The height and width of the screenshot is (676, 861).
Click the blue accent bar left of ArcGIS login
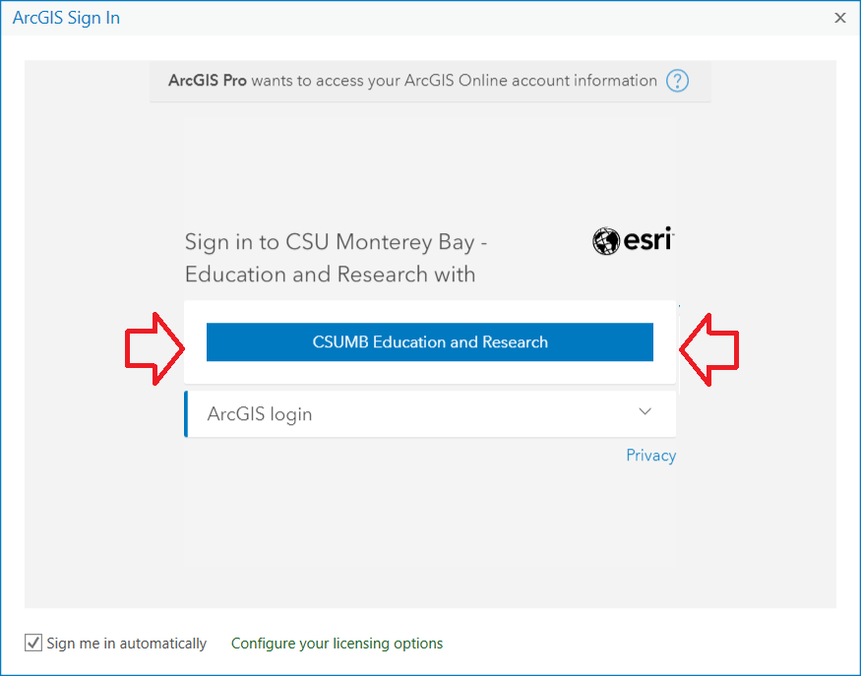(x=185, y=414)
